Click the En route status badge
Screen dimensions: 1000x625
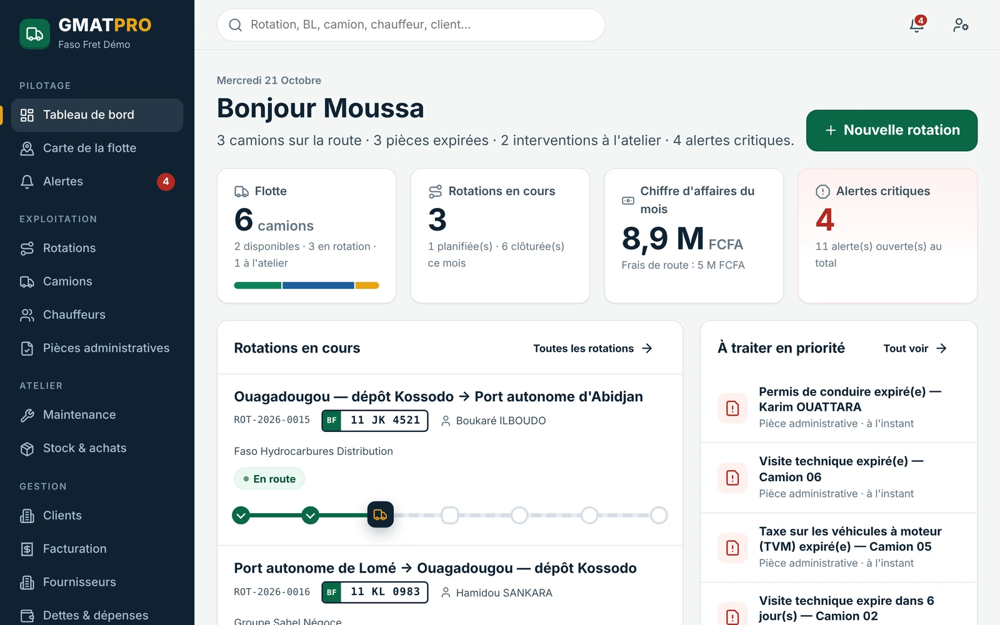pos(269,479)
